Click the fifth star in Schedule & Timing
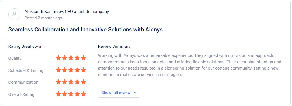292x106 pixels. coord(84,70)
